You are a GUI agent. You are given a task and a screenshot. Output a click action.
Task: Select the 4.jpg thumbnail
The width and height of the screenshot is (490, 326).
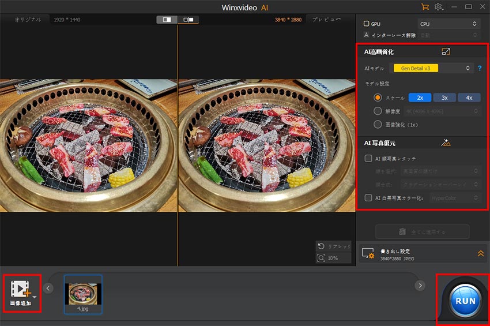[x=84, y=293]
